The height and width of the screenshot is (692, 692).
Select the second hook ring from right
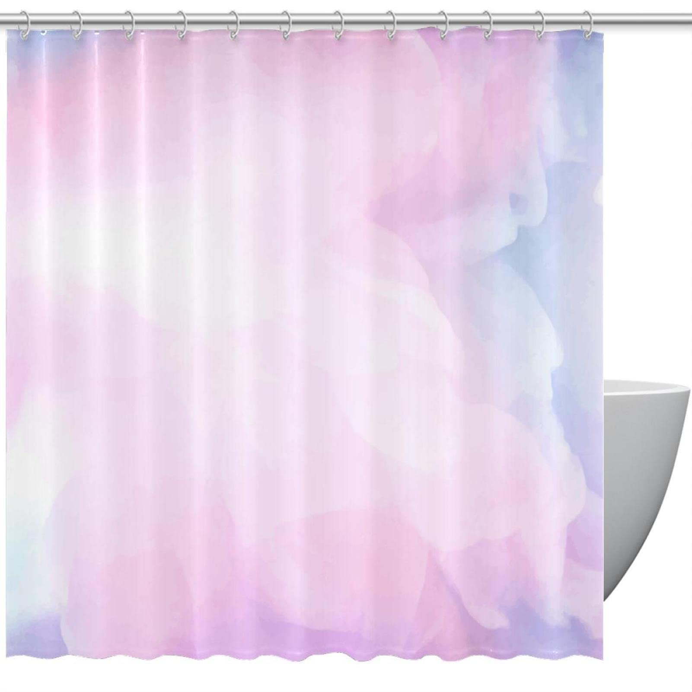pyautogui.click(x=540, y=25)
